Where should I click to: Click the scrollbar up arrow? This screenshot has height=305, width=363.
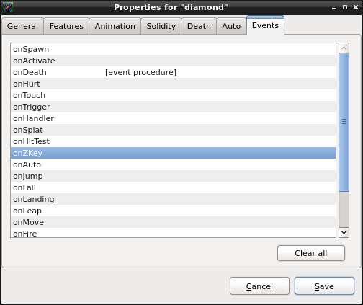pos(344,48)
